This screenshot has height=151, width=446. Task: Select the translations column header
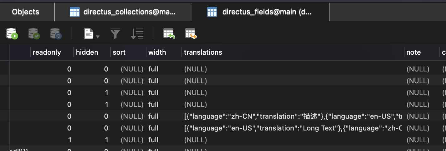tap(203, 52)
